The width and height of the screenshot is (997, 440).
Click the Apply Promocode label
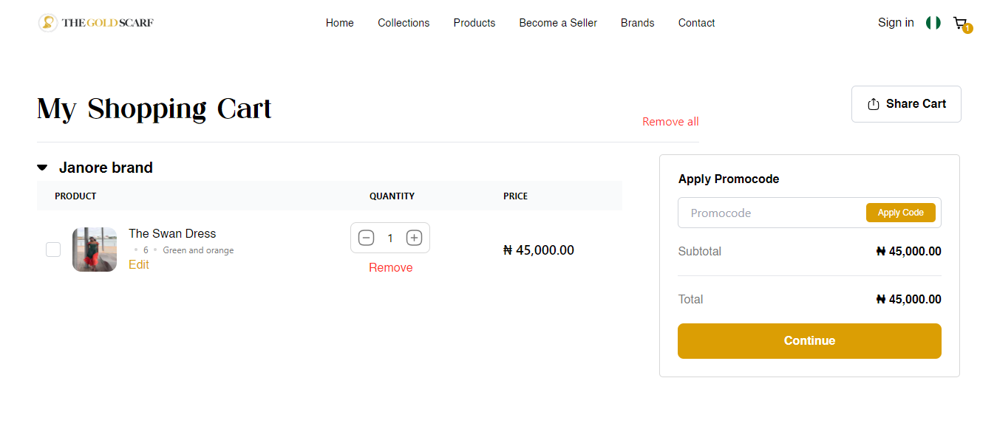[729, 179]
